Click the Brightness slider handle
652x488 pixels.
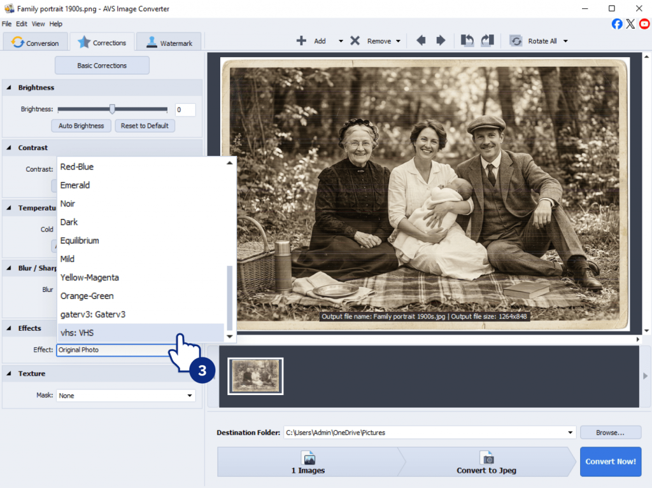(112, 109)
